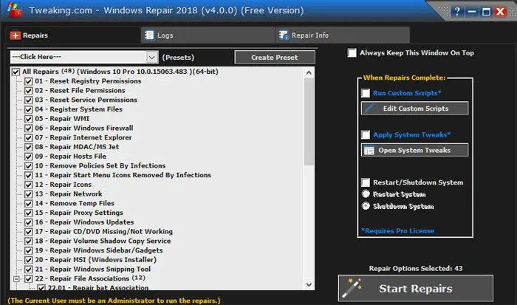This screenshot has width=517, height=305.
Task: Start Repairs now
Action: point(416,288)
